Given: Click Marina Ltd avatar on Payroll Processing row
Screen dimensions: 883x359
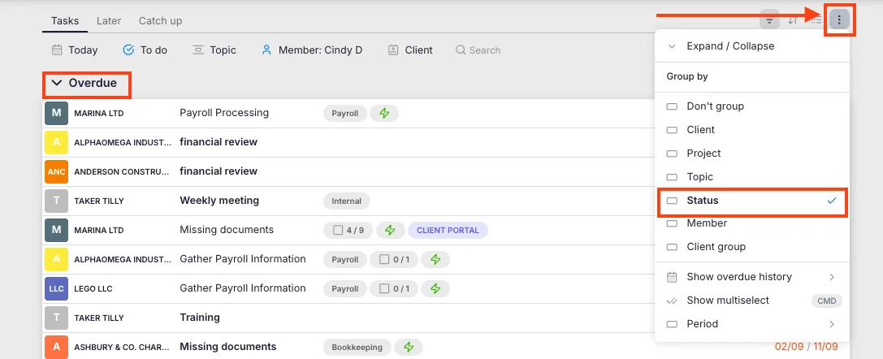Looking at the screenshot, I should 55,113.
